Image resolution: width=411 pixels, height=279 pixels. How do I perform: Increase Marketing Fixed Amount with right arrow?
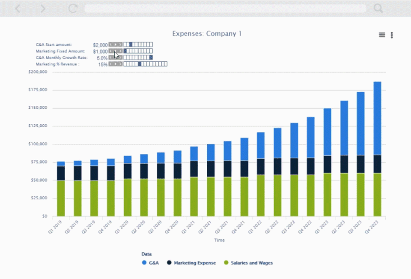(120, 51)
